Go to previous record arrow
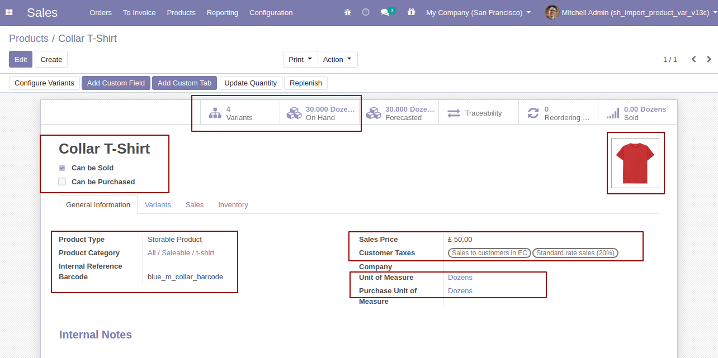Screen dimensions: 718x358 point(693,59)
